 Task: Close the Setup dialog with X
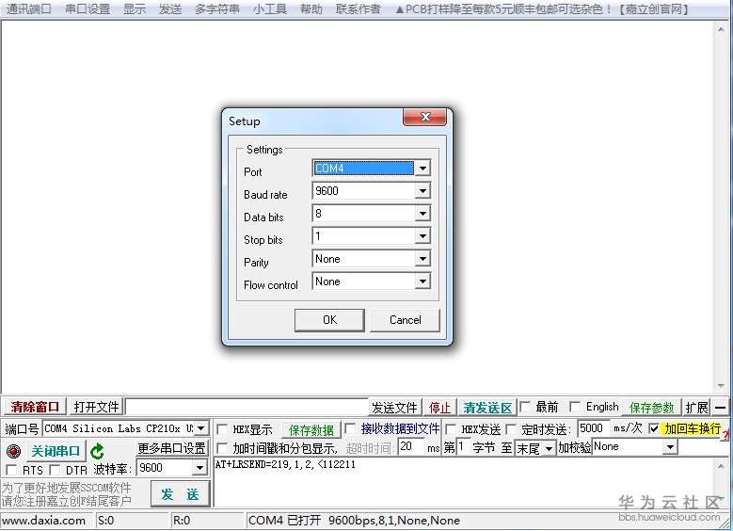pos(424,117)
